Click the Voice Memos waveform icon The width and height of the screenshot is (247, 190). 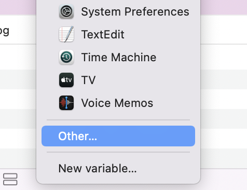click(x=66, y=103)
